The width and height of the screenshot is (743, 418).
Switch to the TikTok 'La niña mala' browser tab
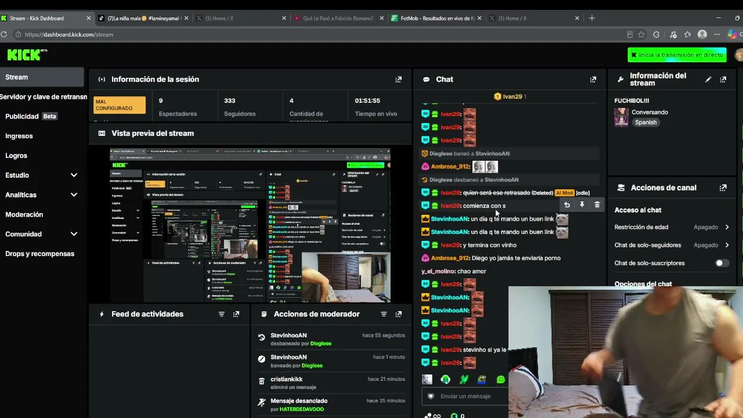click(x=142, y=18)
